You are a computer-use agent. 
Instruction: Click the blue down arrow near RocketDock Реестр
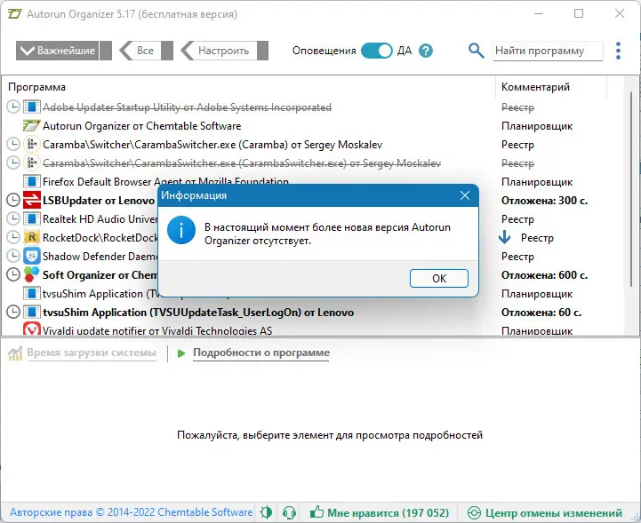tap(505, 237)
